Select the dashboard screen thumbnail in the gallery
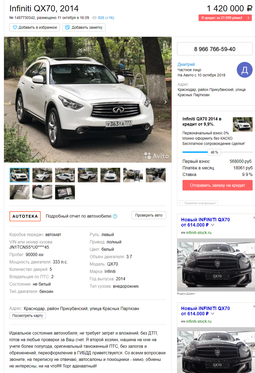The image size is (255, 373). tap(65, 192)
